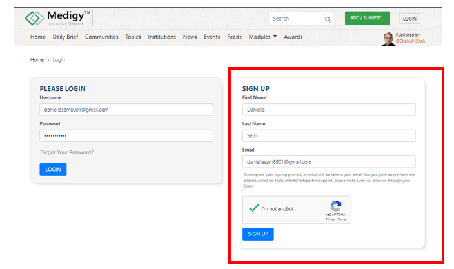The height and width of the screenshot is (269, 454).
Task: Focus the Username input field
Action: [x=126, y=110]
